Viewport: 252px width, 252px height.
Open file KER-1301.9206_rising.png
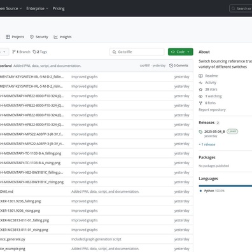pos(20,211)
